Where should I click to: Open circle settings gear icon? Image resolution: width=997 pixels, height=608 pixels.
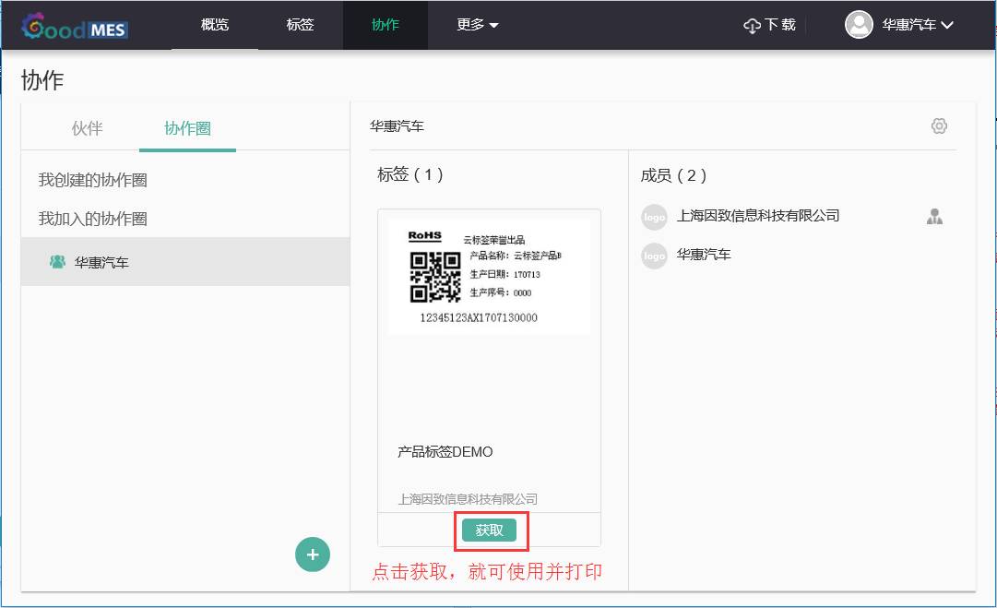[939, 125]
